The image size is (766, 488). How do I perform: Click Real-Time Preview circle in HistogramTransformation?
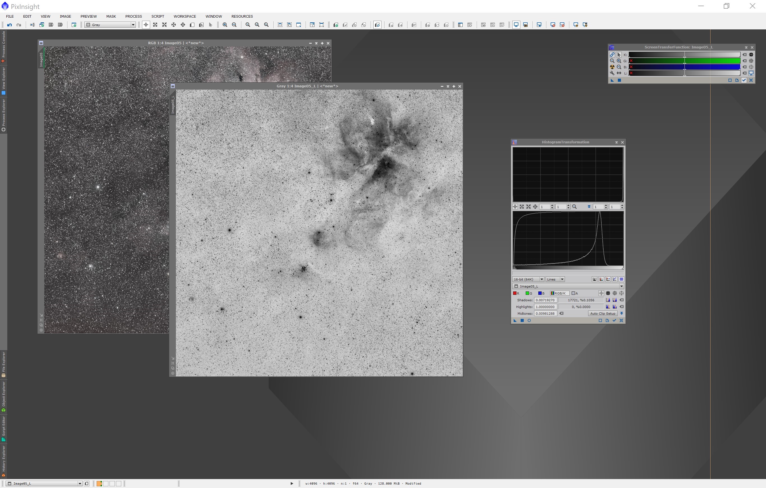pyautogui.click(x=529, y=321)
